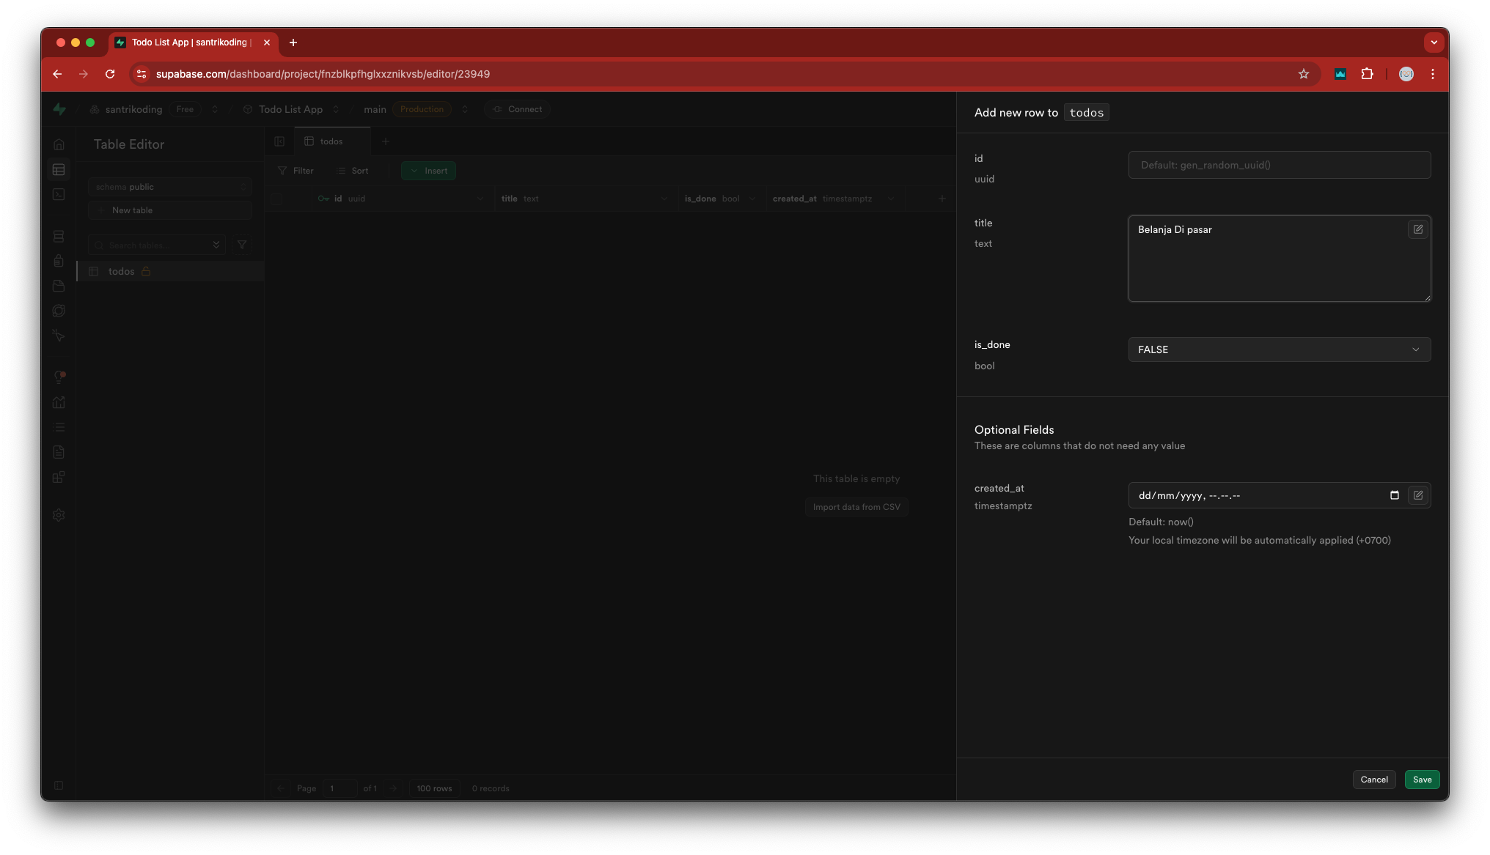Open the Sort control

coord(353,171)
